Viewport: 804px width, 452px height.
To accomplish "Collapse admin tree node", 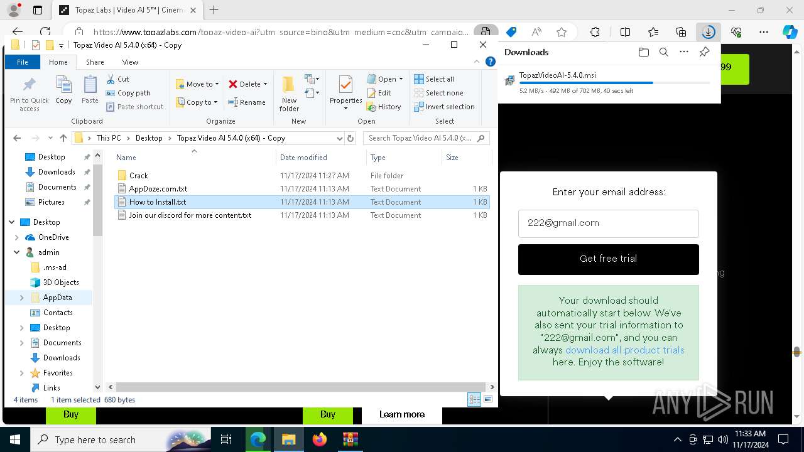I will pyautogui.click(x=17, y=252).
